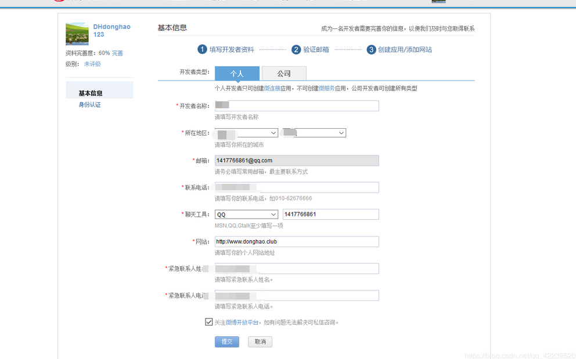This screenshot has width=576, height=359.
Task: Expand the second 所在地区 city dropdown
Action: point(315,133)
